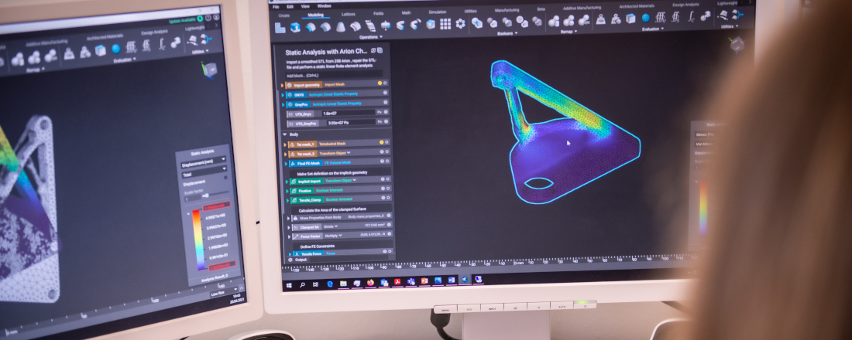Click yellow warning icon on Import geometry row

click(x=380, y=83)
